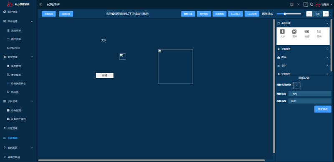Click the 保存画布 save canvas button

(204, 14)
